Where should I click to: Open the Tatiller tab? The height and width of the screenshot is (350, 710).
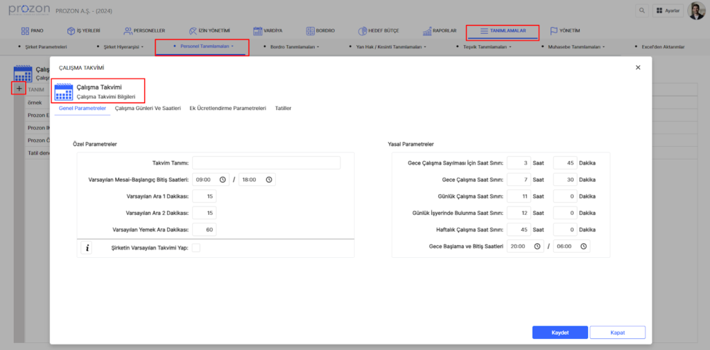[283, 109]
